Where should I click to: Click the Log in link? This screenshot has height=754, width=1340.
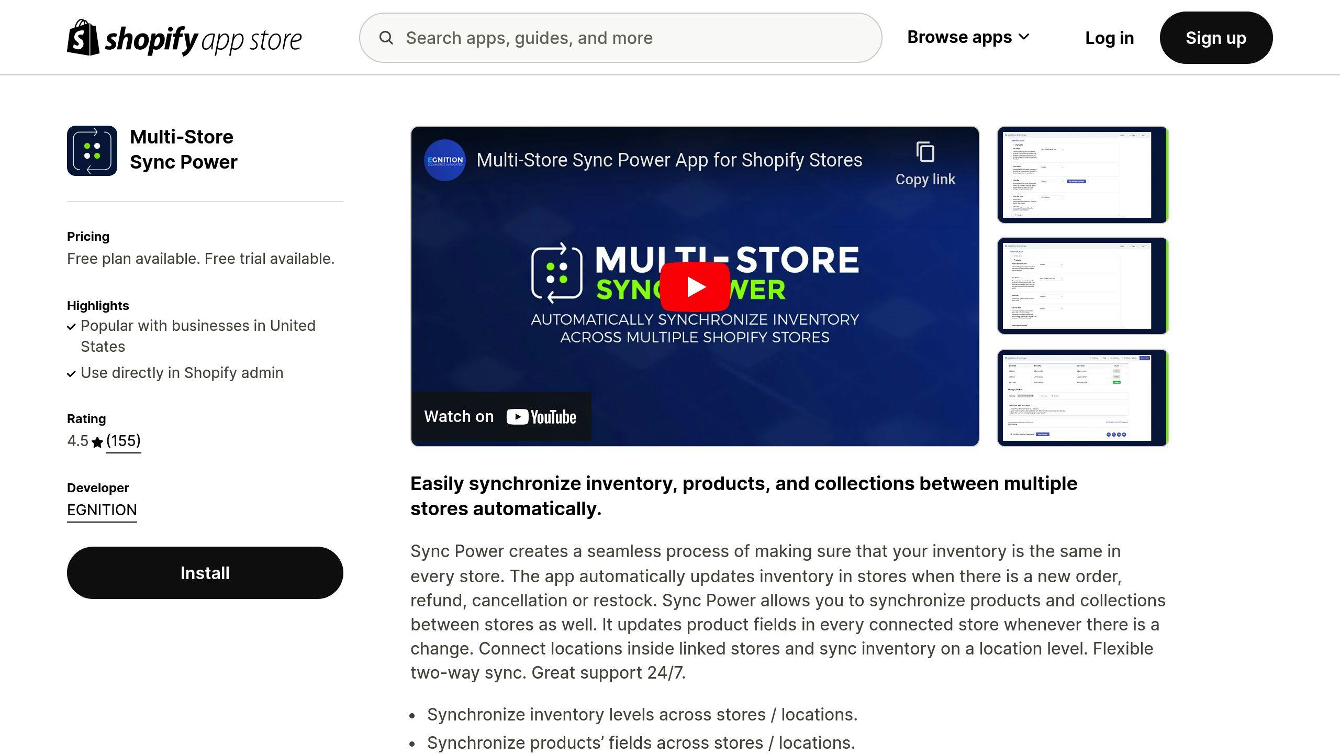[x=1109, y=38]
